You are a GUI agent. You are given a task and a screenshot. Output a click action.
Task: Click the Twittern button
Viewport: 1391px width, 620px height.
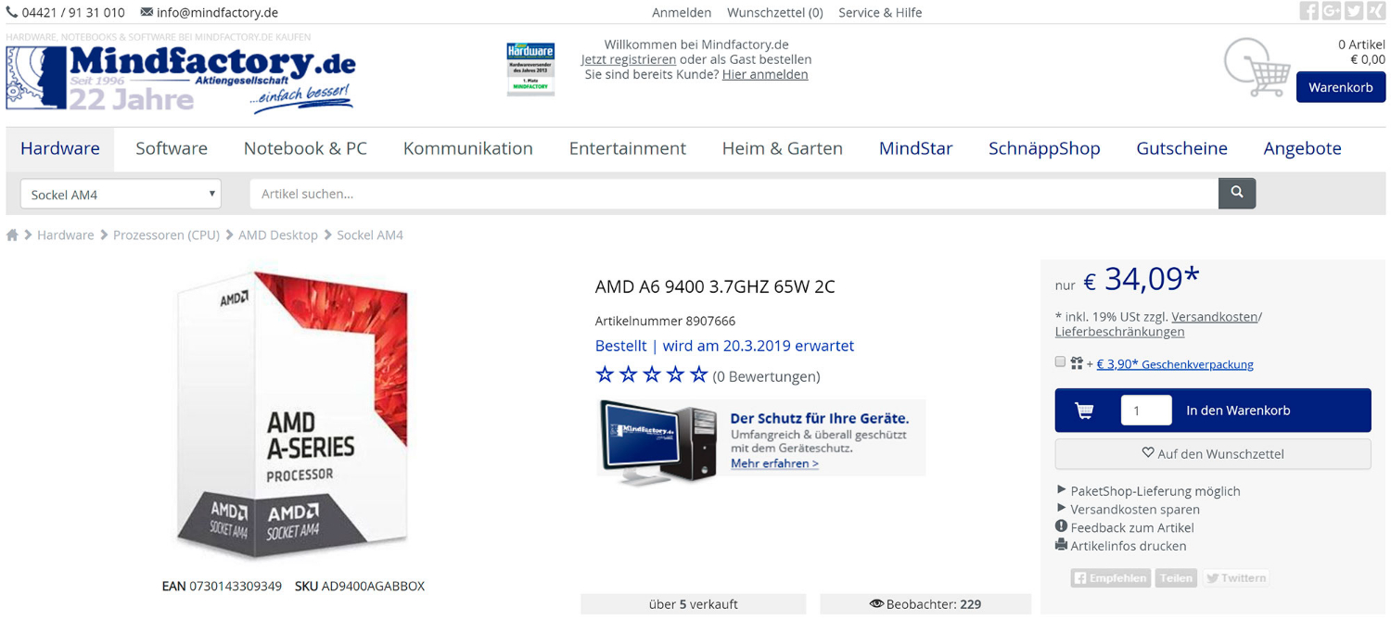tap(1235, 578)
